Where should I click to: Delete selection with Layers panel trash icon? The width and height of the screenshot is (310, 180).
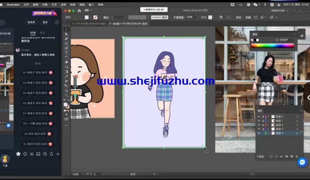pos(296,157)
